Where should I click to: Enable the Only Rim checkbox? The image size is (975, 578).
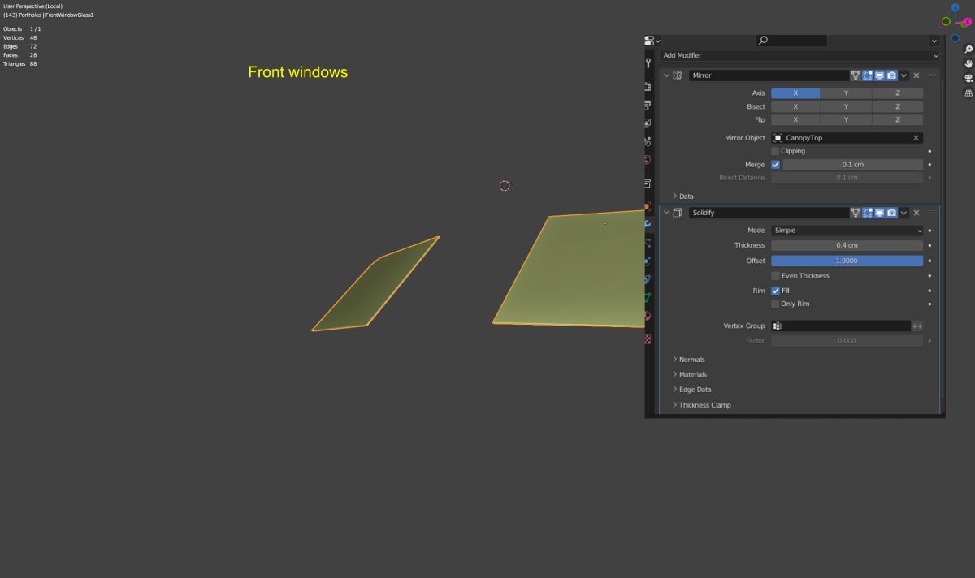(x=775, y=304)
